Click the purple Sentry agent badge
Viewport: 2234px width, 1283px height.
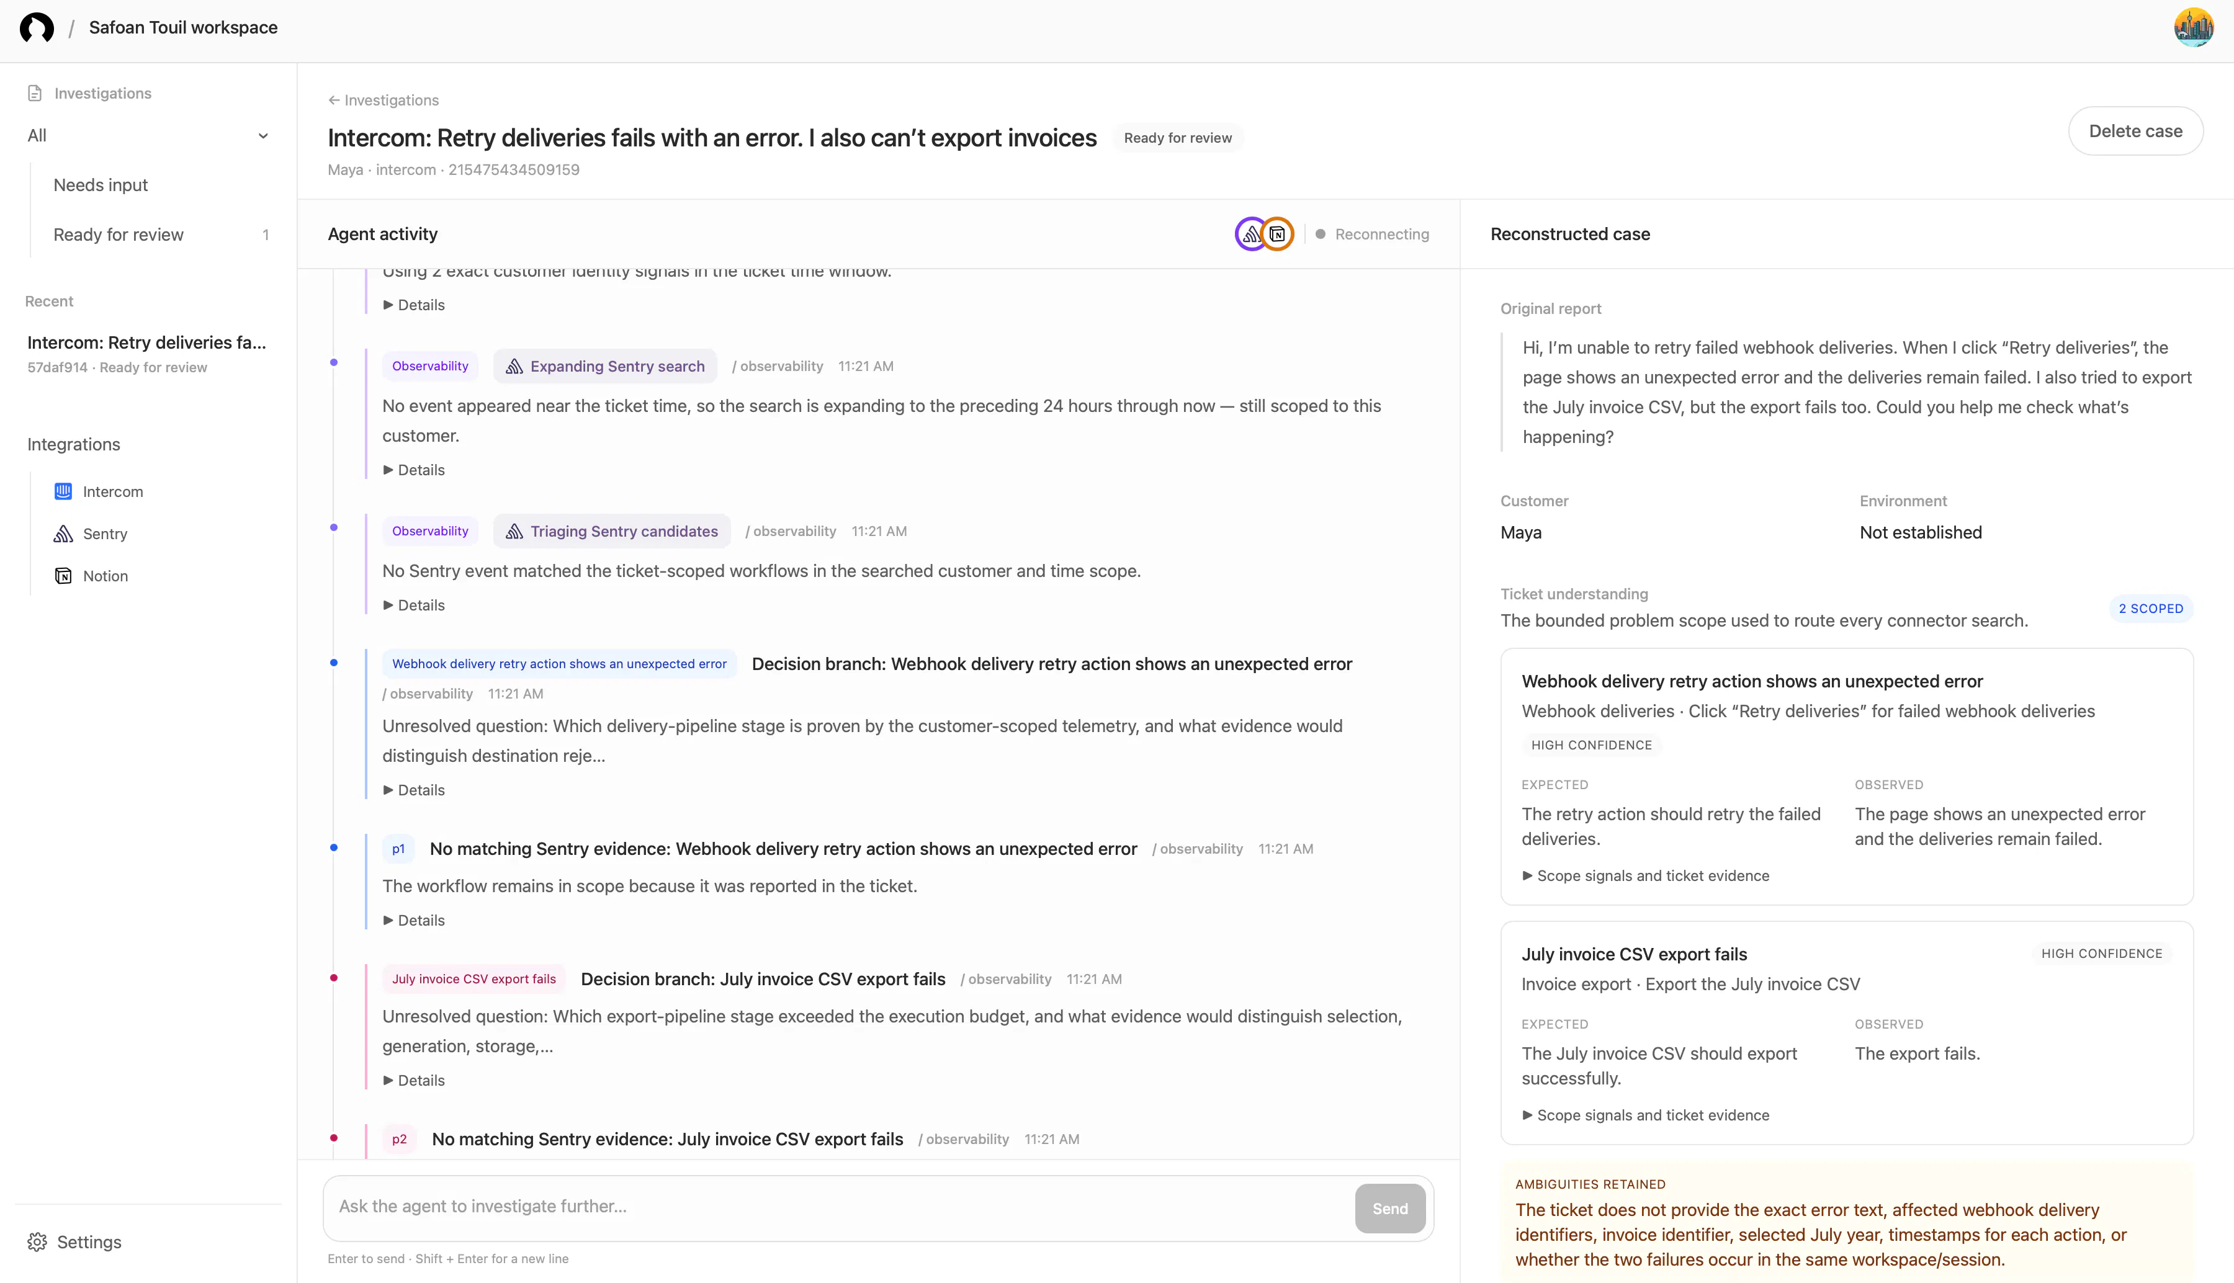click(x=1250, y=235)
